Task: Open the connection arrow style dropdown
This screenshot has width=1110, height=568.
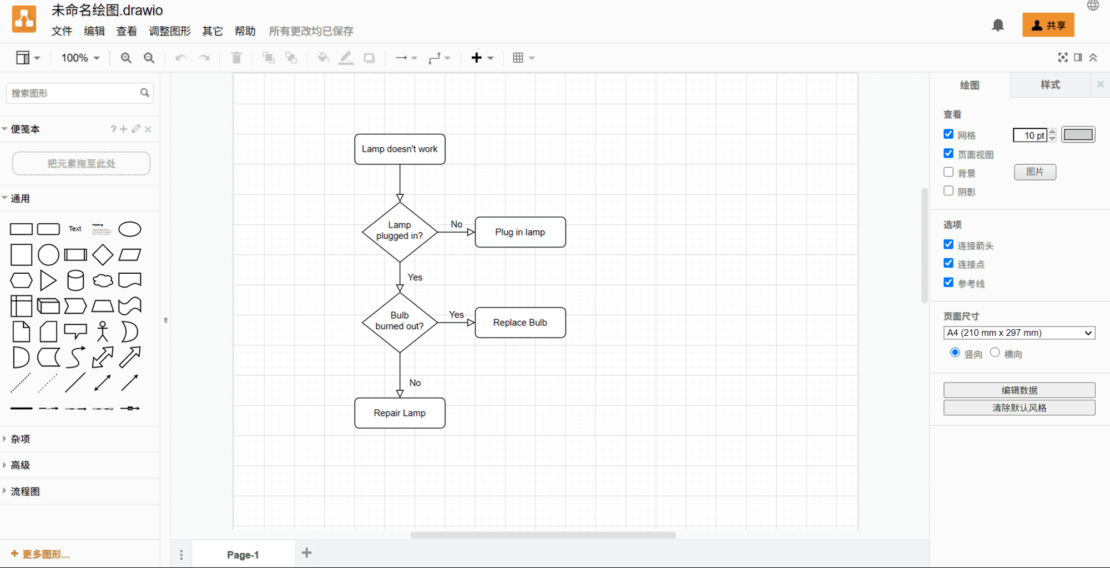Action: tap(406, 58)
